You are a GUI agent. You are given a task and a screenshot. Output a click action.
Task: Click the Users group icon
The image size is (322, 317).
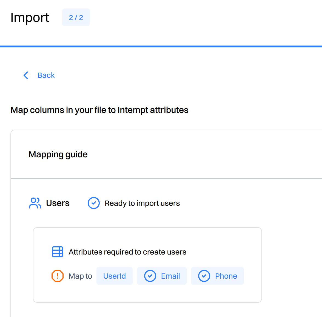point(35,203)
